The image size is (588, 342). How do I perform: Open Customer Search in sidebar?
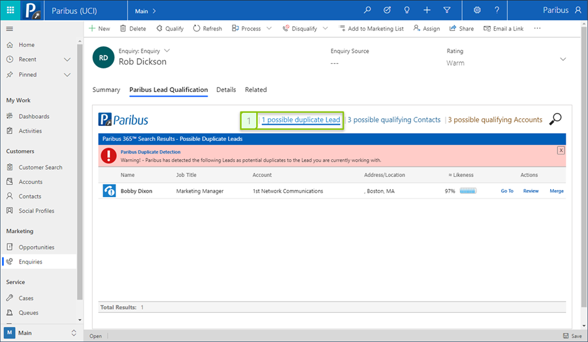click(x=40, y=168)
